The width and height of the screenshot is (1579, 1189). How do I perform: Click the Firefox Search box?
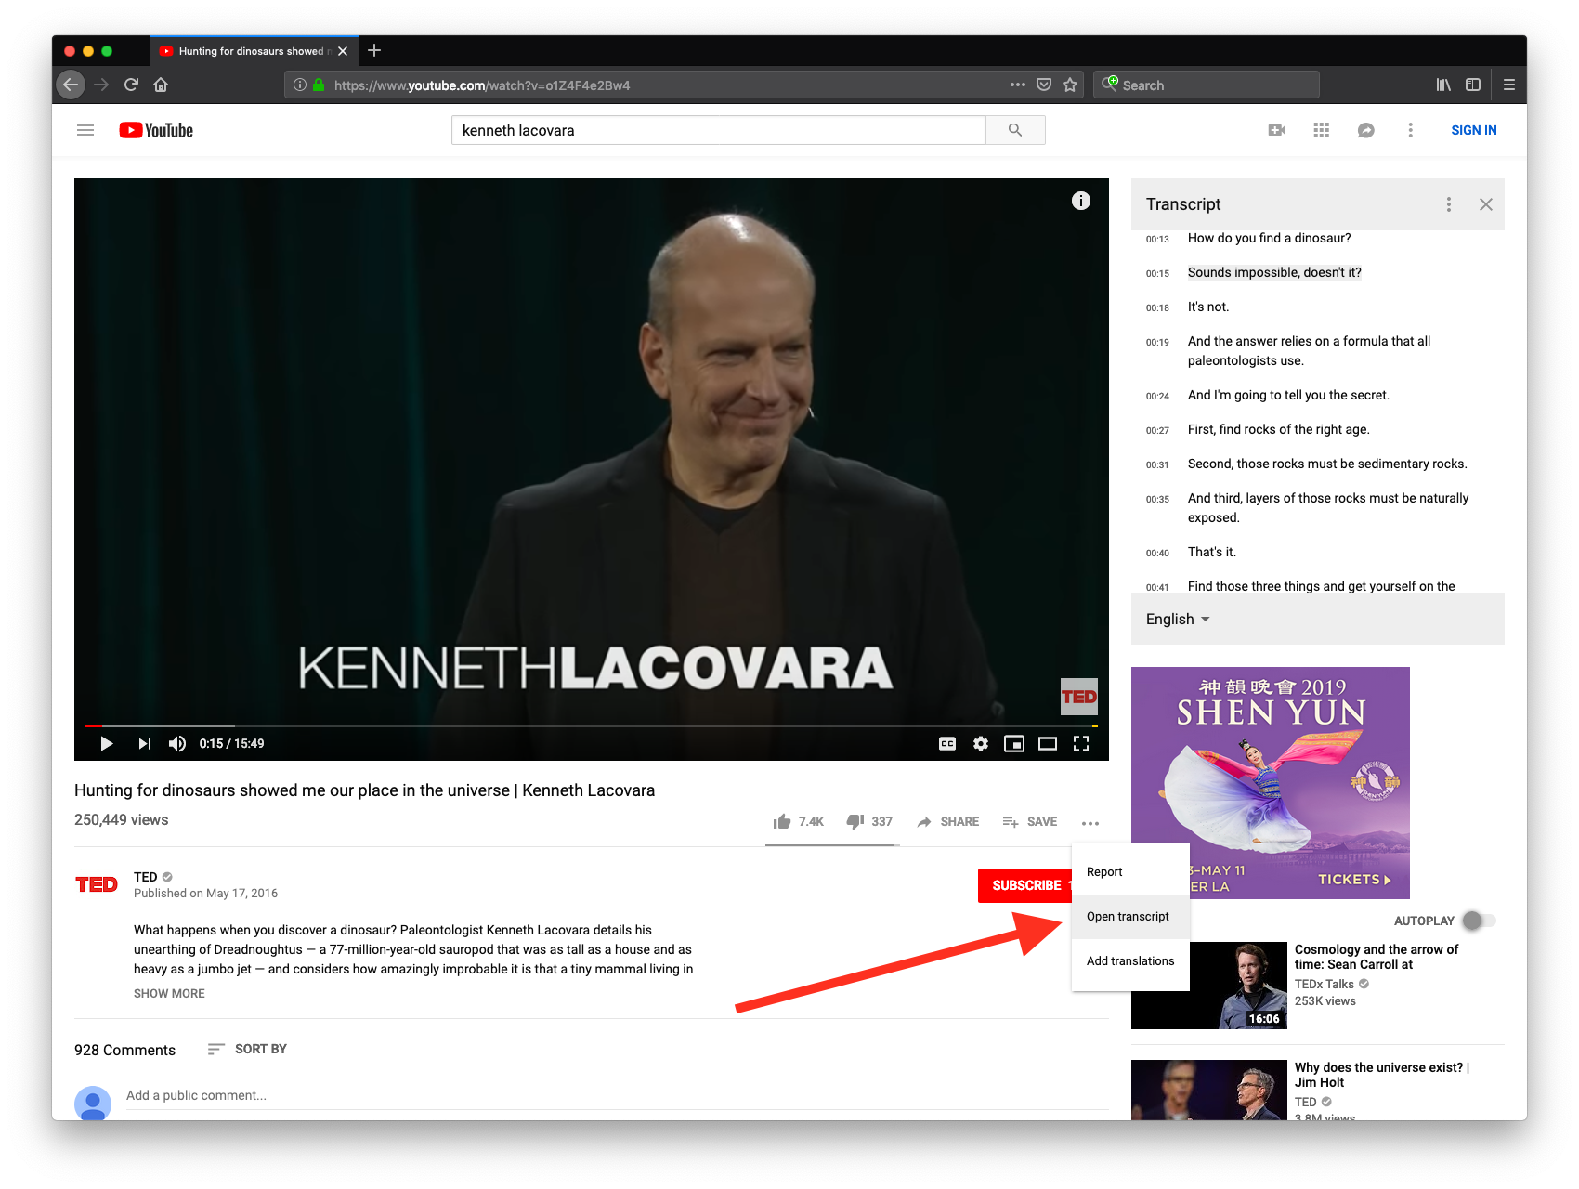[x=1207, y=85]
